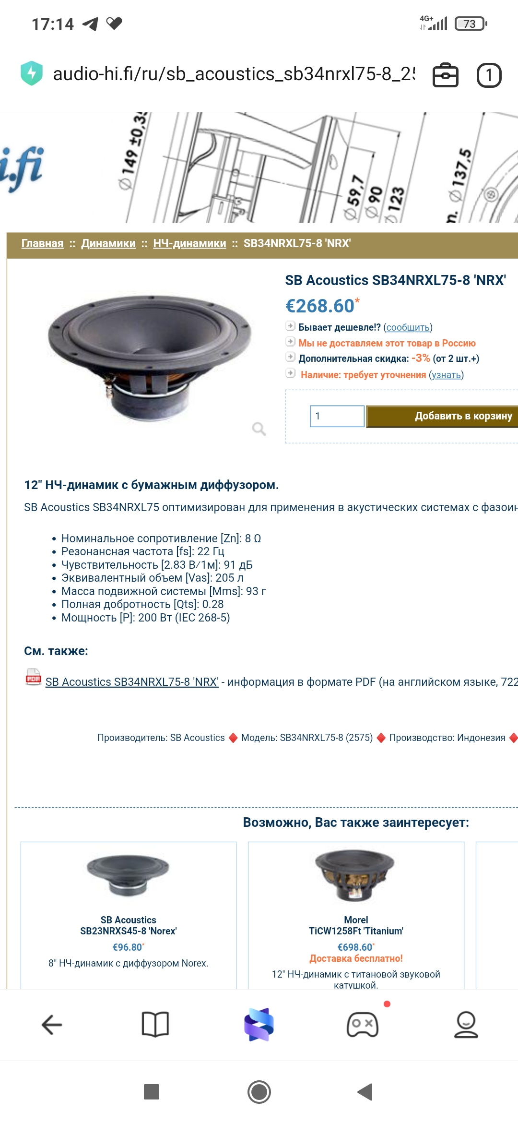Open Динамики breadcrumb section
This screenshot has height=1123, width=518.
click(x=108, y=243)
